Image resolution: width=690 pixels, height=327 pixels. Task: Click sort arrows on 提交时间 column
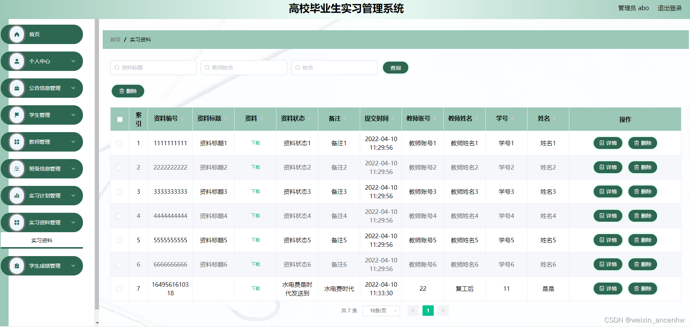(x=393, y=119)
